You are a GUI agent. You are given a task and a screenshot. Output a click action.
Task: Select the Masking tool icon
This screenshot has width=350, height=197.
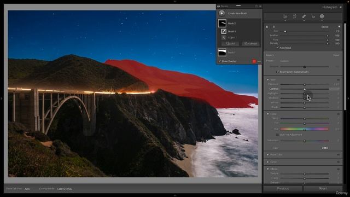point(322,16)
